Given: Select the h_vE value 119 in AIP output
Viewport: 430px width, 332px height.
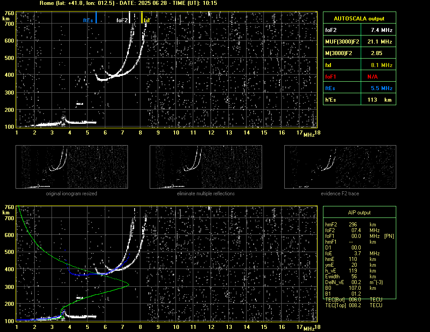Looking at the screenshot, I should click(x=353, y=271).
